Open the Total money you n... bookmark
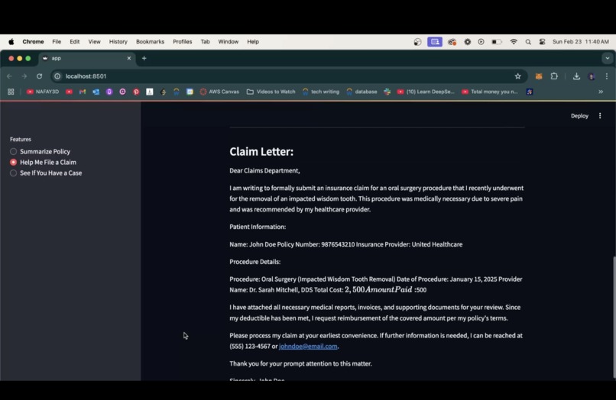The image size is (616, 400). pyautogui.click(x=490, y=92)
